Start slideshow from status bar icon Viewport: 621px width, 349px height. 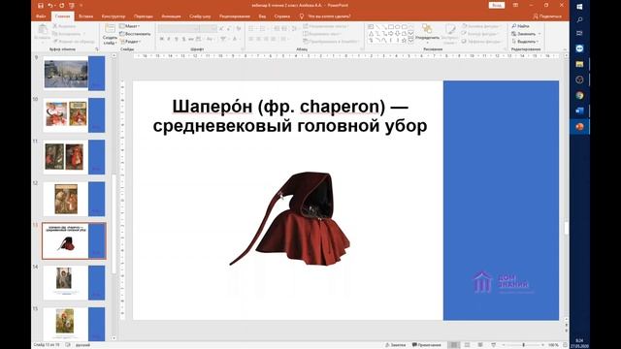pyautogui.click(x=494, y=345)
